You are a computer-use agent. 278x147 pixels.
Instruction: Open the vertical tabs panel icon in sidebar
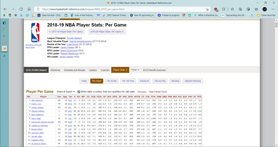tap(4, 23)
